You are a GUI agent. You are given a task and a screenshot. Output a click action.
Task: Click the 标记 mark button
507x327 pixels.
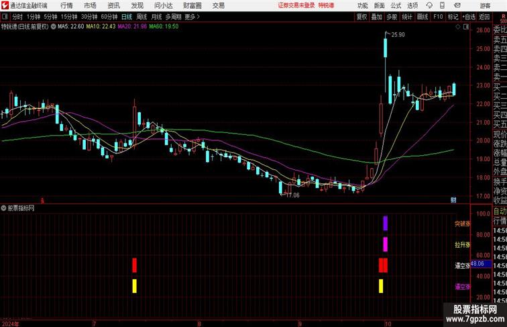[453, 17]
